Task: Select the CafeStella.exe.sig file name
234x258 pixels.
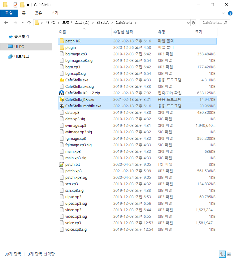Action: pyautogui.click(x=80, y=87)
